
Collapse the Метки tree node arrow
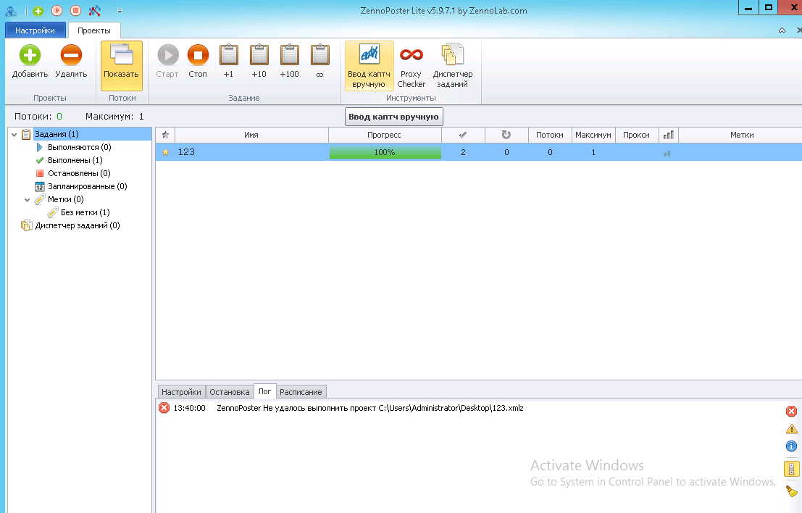pos(27,200)
